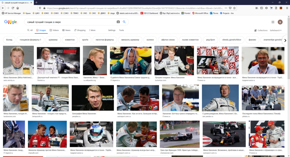
Task: Toggle the sidebar view icon
Action: click(261, 8)
